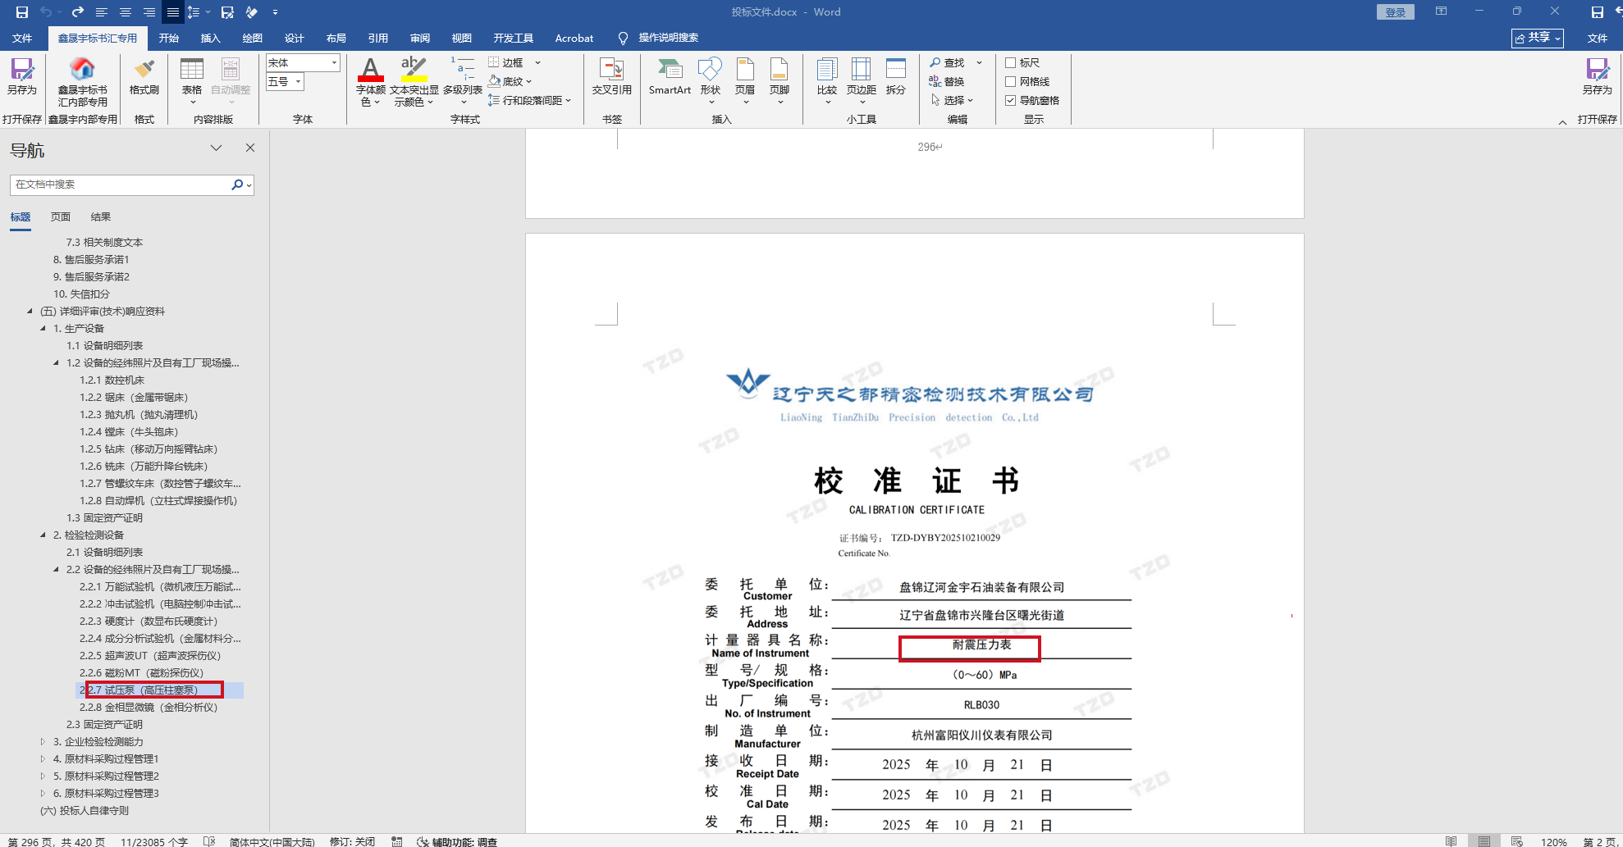This screenshot has height=847, width=1623.
Task: Center text from quick access toolbar
Action: [x=126, y=12]
